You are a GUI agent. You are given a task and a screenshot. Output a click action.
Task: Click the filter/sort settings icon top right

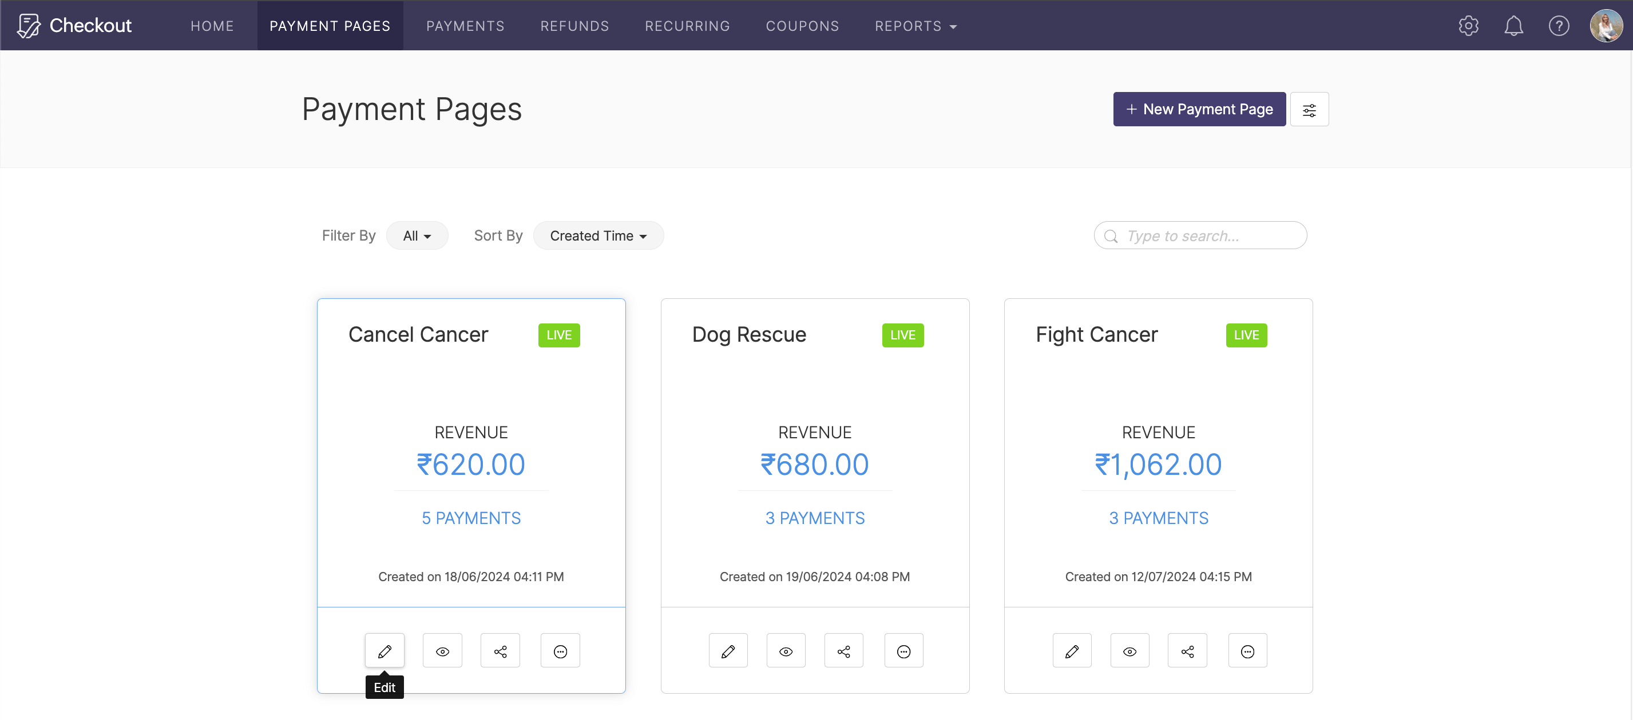[x=1310, y=109]
